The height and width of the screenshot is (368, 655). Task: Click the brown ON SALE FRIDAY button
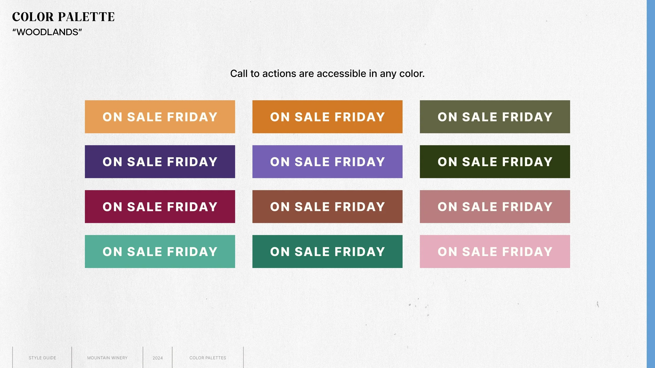pos(327,207)
